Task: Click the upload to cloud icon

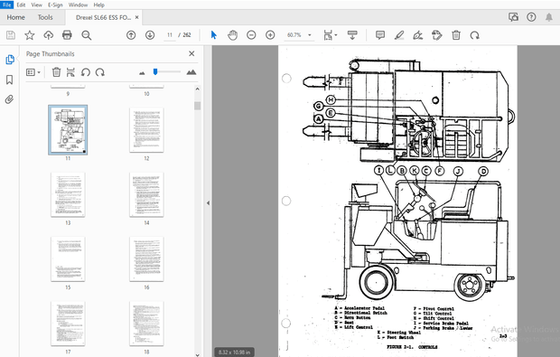Action: 49,35
